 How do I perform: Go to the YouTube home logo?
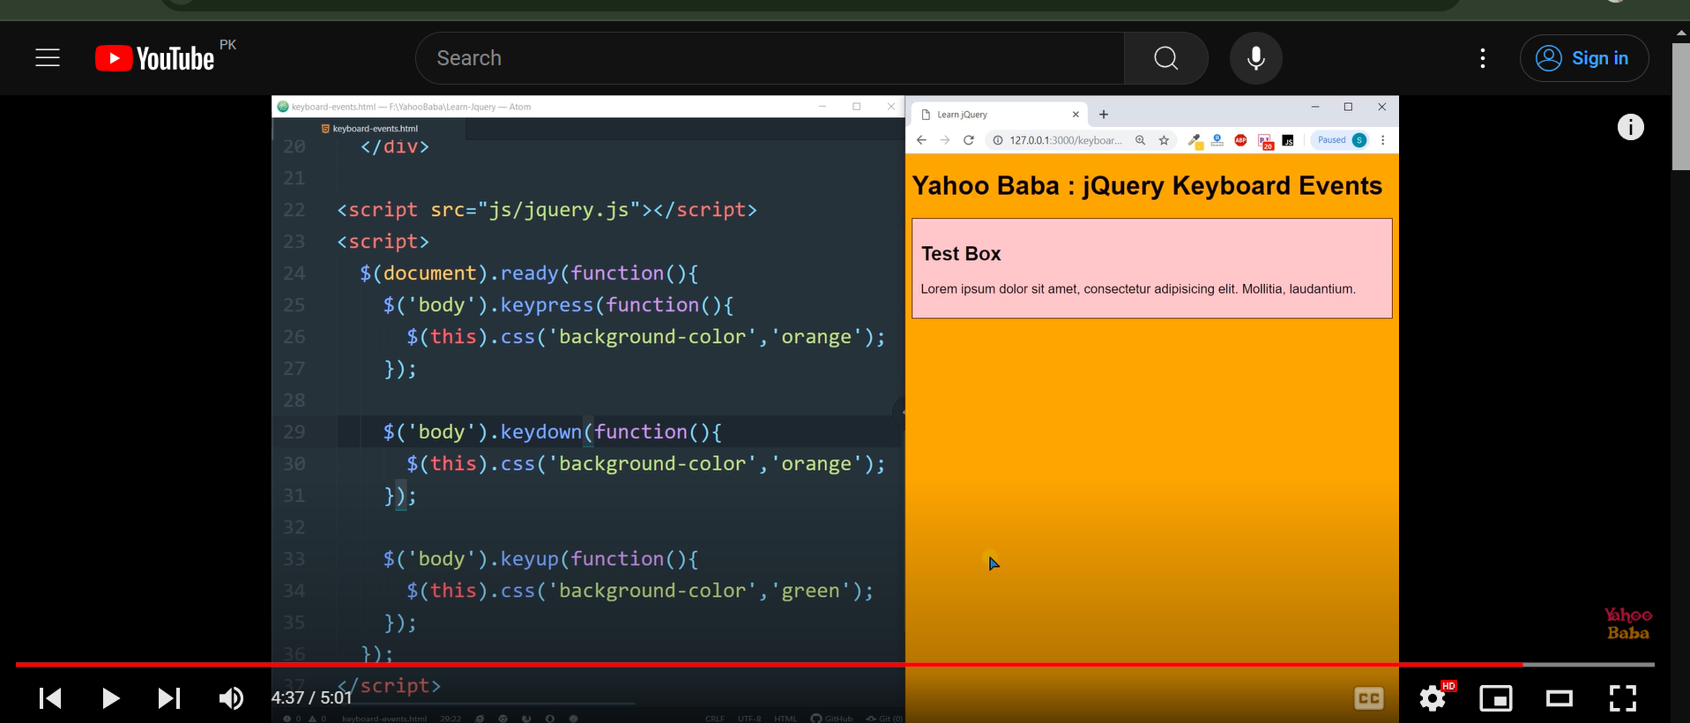point(155,58)
